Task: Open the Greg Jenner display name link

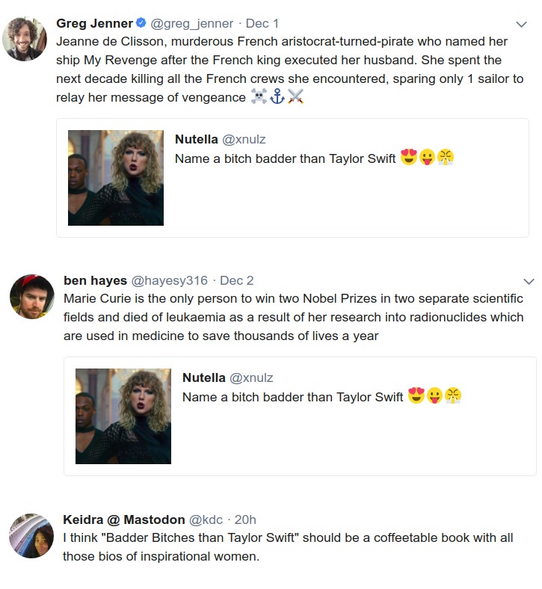Action: (x=94, y=23)
